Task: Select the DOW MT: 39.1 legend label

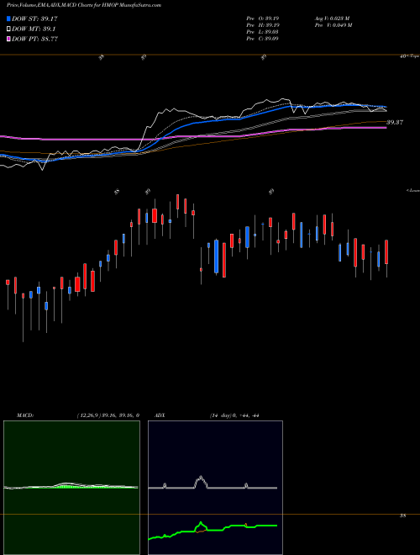Action: pos(34,29)
